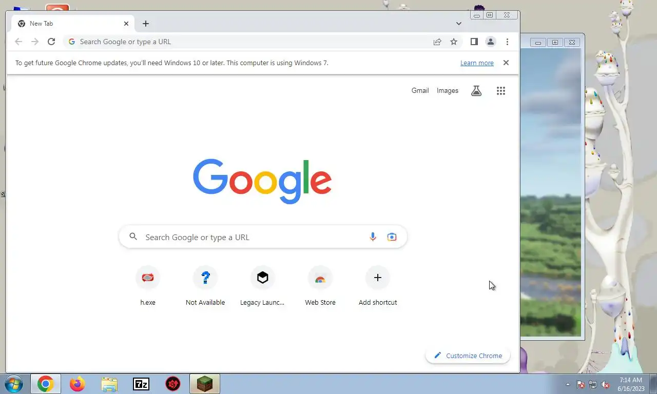Start voice search with microphone icon
This screenshot has height=394, width=657.
pyautogui.click(x=373, y=237)
